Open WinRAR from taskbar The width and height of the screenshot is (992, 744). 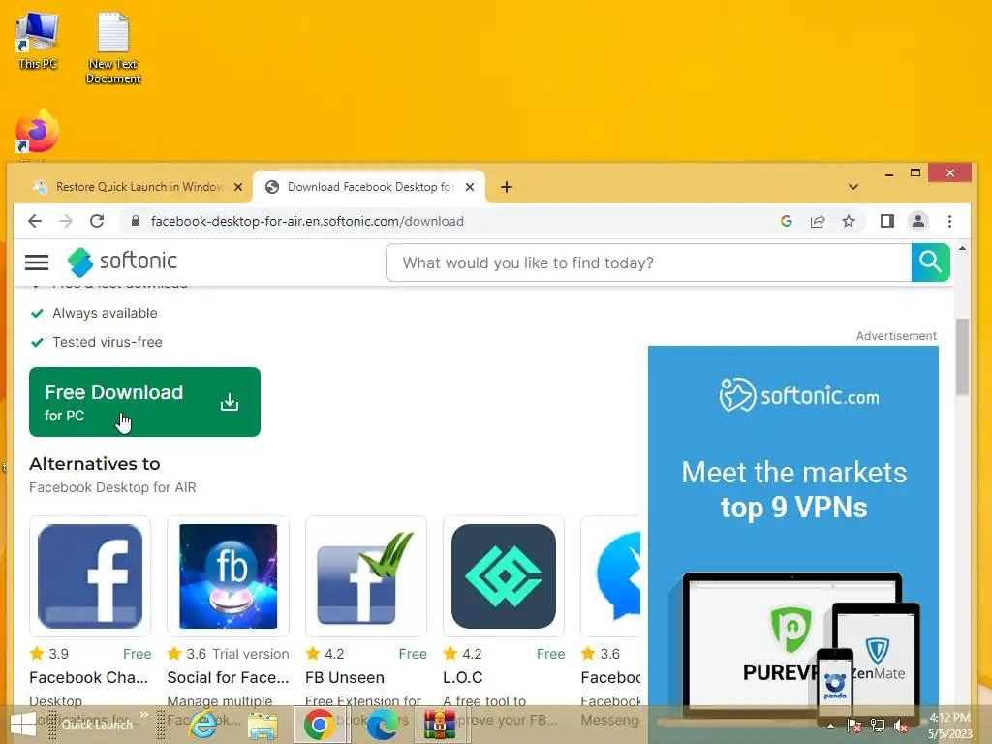pos(440,725)
